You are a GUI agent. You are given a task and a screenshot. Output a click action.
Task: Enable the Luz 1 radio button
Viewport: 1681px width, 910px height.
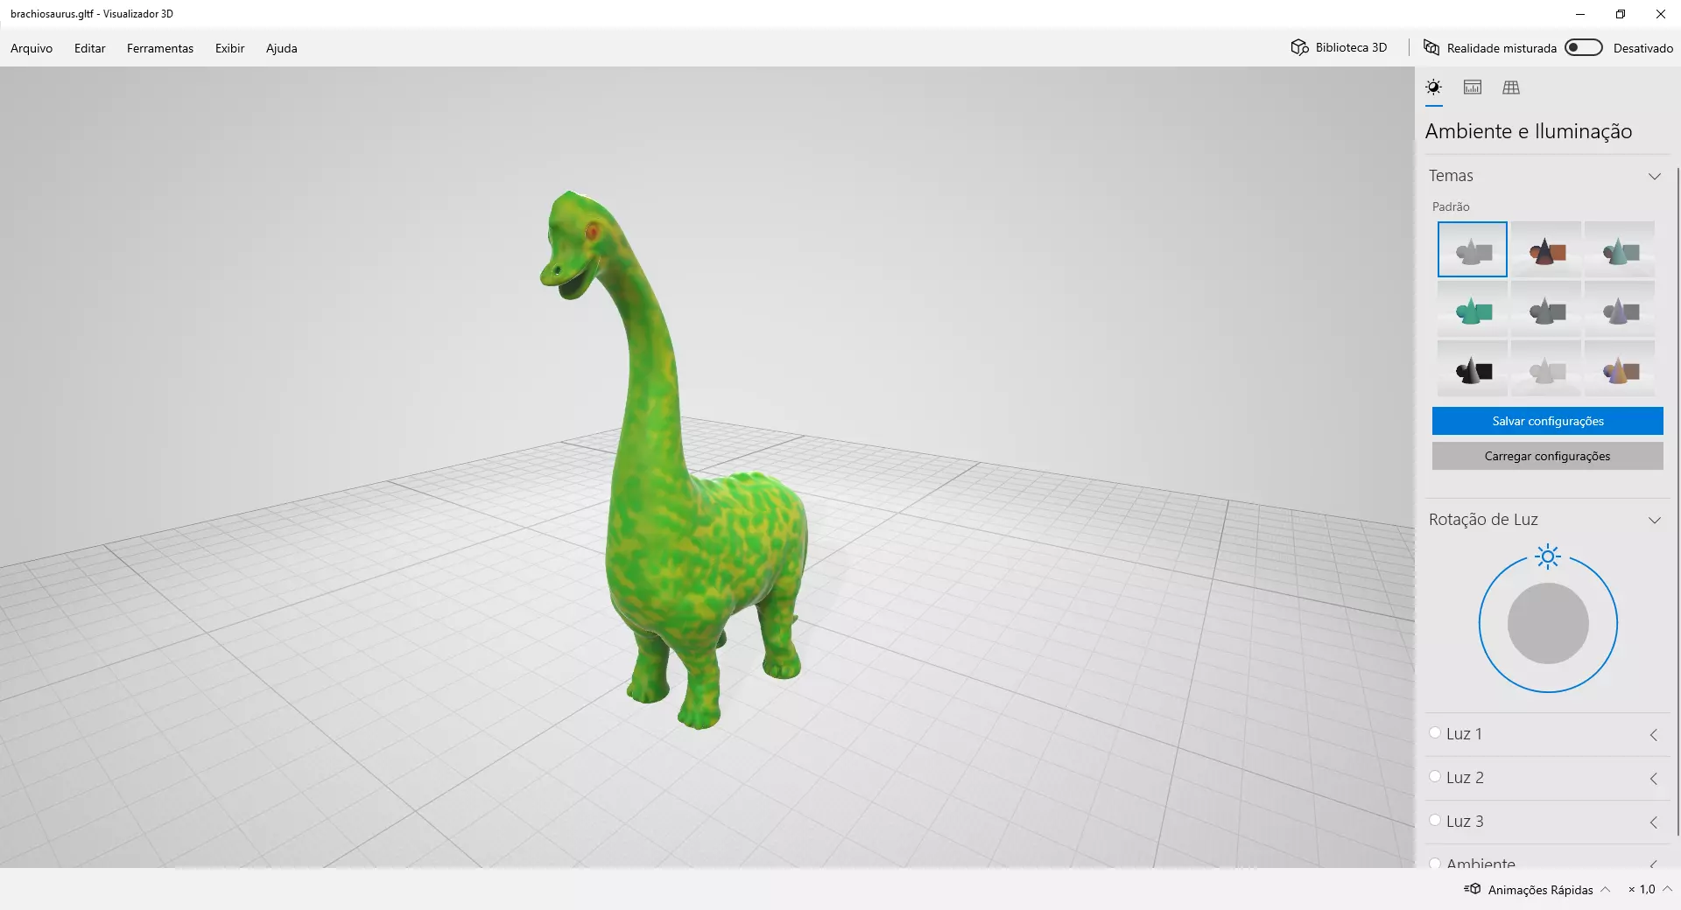pos(1435,733)
